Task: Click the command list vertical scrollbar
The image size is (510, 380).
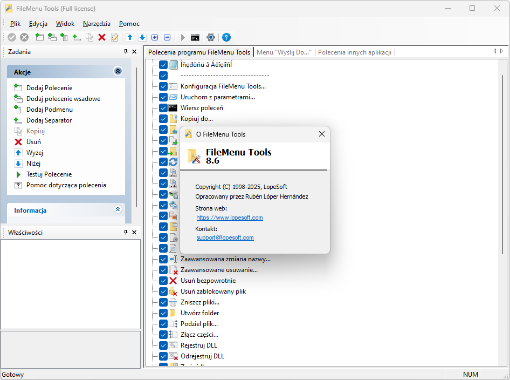Action: point(502,165)
